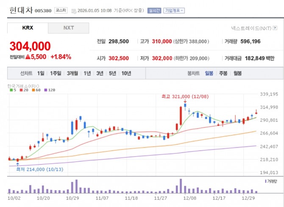
Task: Select the 3년 line chart period
Action: (x=100, y=73)
